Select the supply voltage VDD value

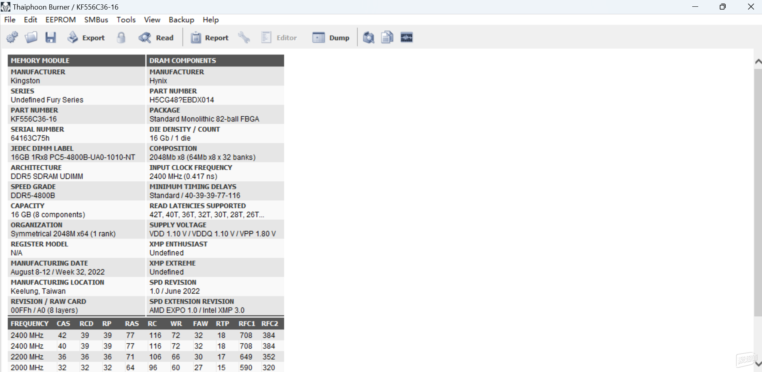213,234
